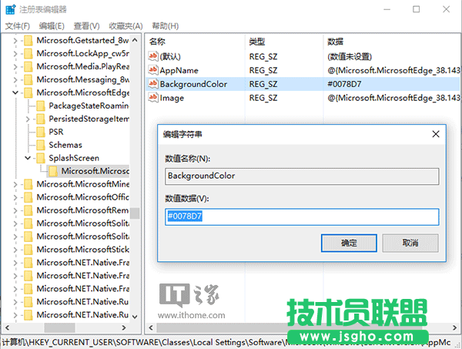Viewport: 462px width, 349px height.
Task: Expand the Microsoft.Messaging_8w tree node
Action: [15, 80]
